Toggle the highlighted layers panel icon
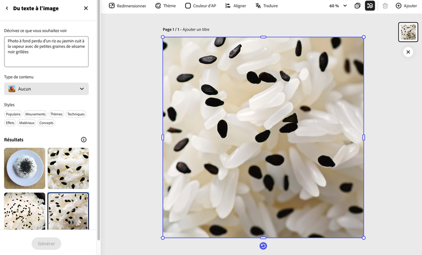422x255 pixels. click(x=370, y=6)
